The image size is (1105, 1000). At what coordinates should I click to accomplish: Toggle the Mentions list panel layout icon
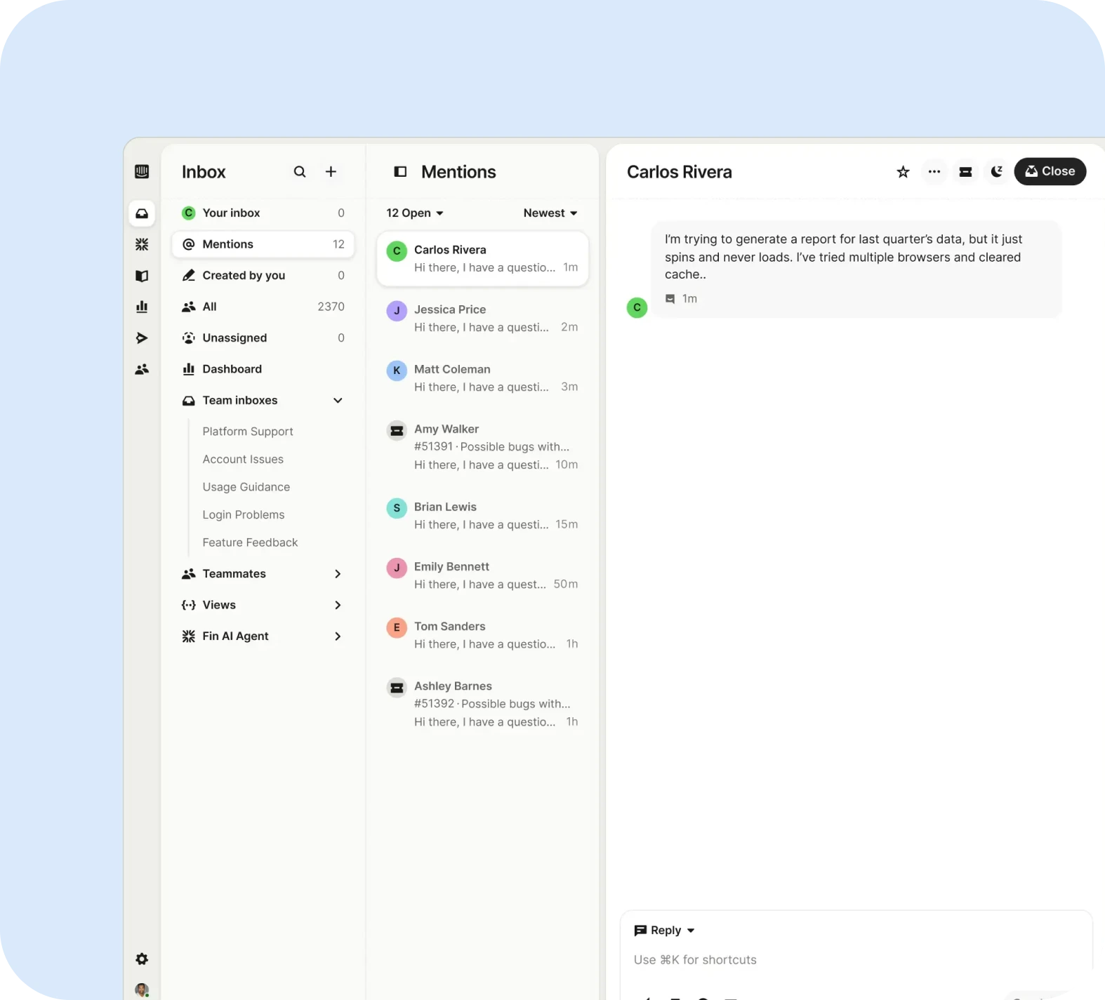tap(400, 172)
